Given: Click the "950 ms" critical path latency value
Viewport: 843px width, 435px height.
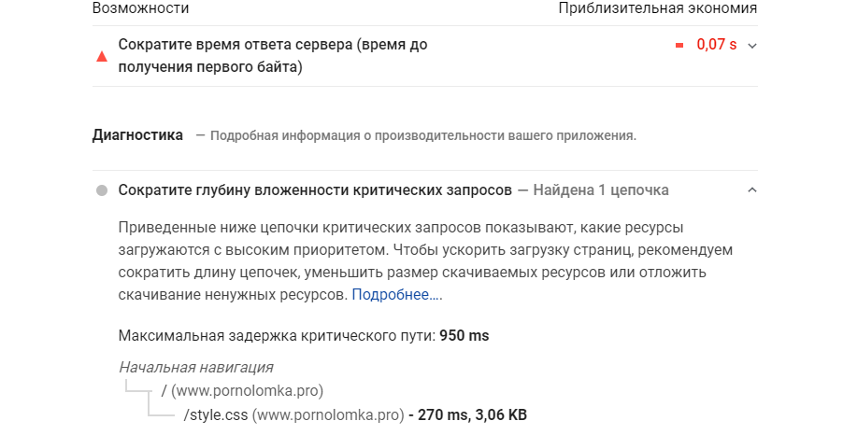Looking at the screenshot, I should pos(464,336).
